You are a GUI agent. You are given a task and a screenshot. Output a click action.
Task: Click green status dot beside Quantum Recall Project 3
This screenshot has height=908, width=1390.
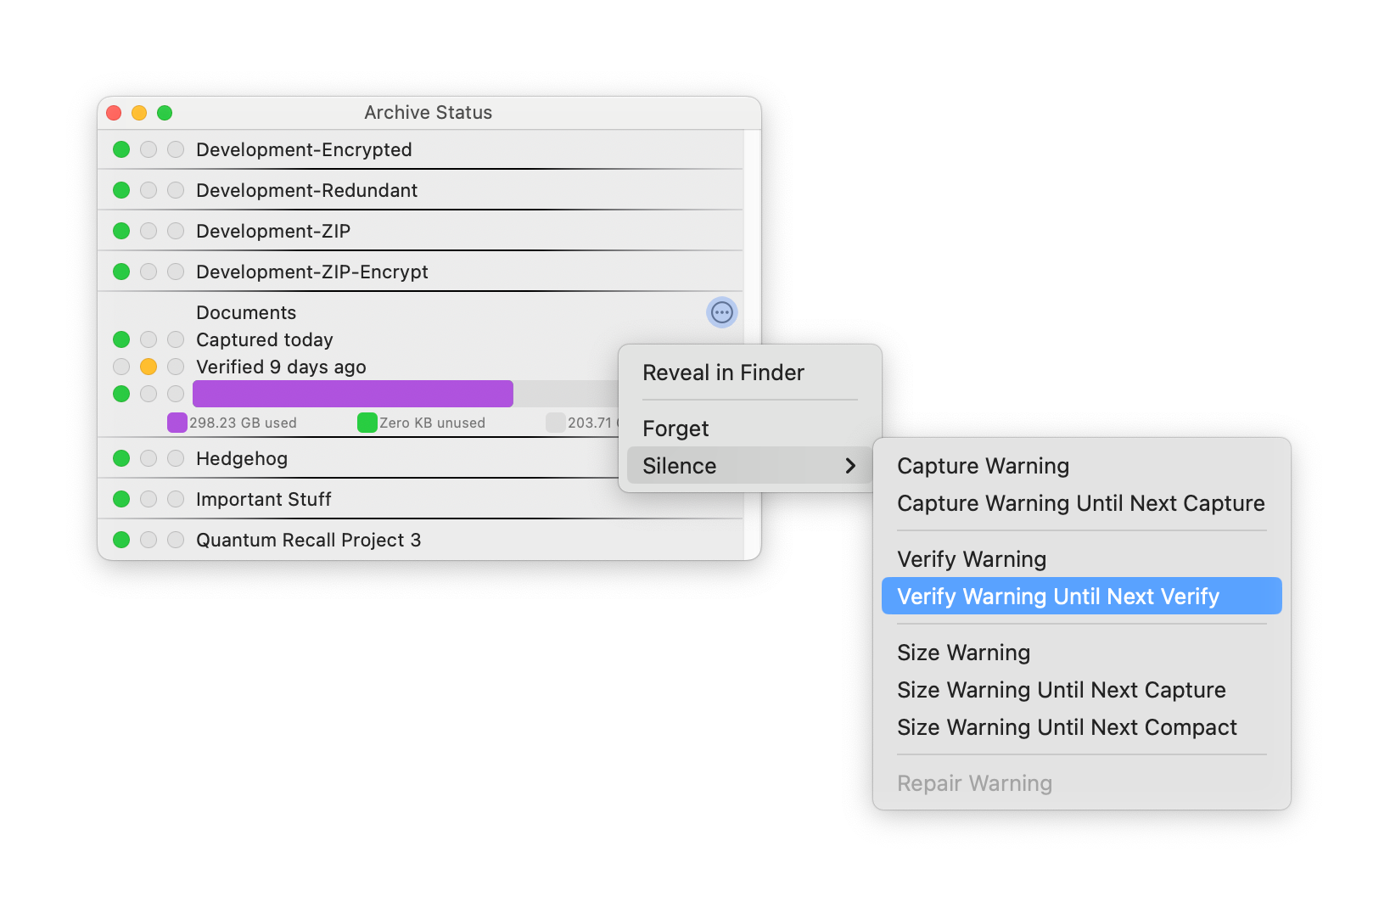click(x=121, y=540)
